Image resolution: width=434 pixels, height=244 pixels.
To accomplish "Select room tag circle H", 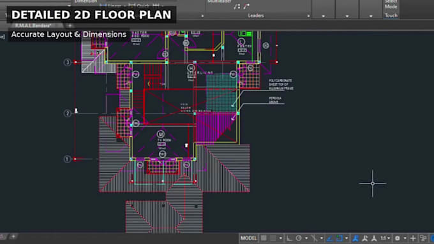I will coord(191,68).
